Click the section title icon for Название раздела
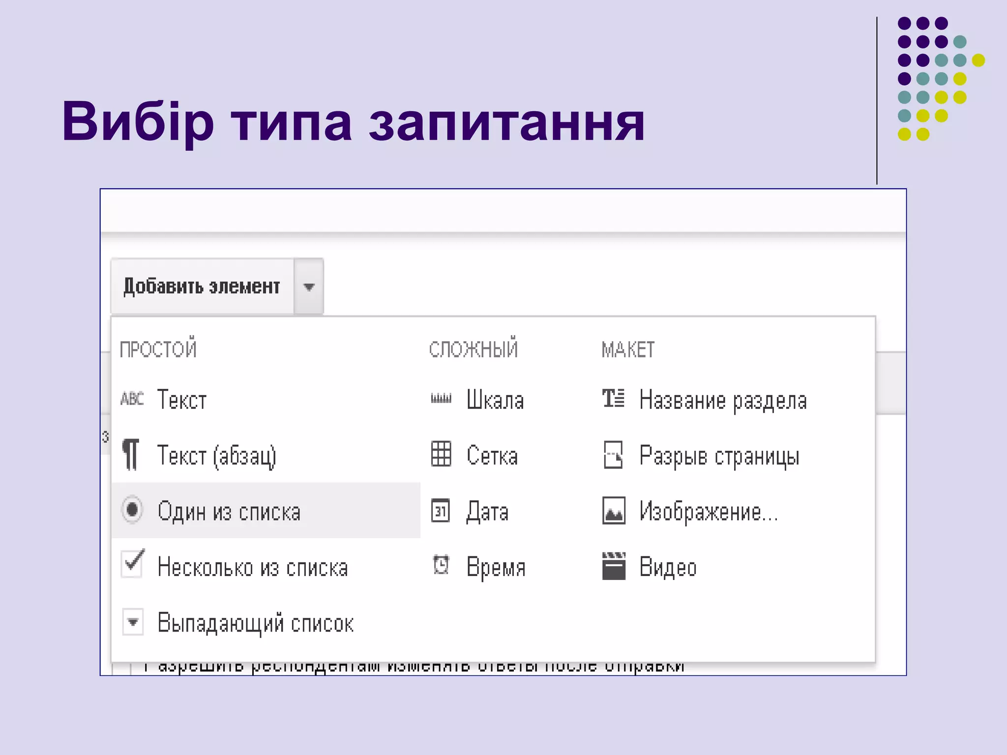 point(614,398)
